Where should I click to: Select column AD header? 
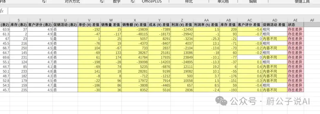click(275, 20)
